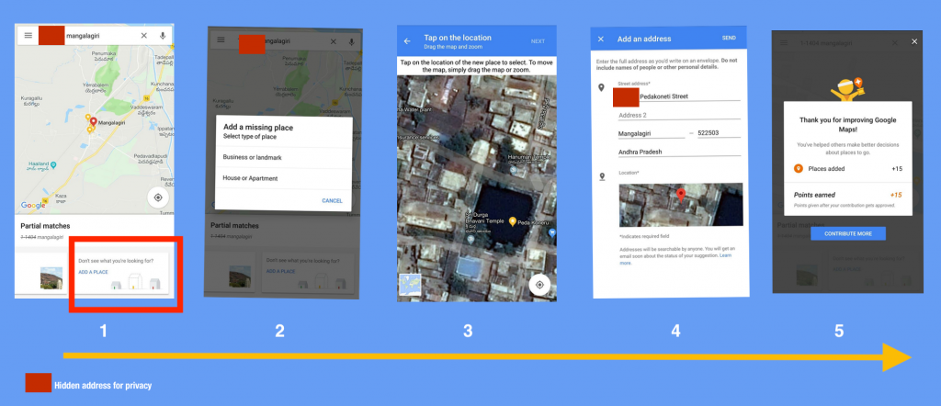The image size is (941, 406).
Task: Open hill photo thumbnail in first screen
Action: pos(51,277)
